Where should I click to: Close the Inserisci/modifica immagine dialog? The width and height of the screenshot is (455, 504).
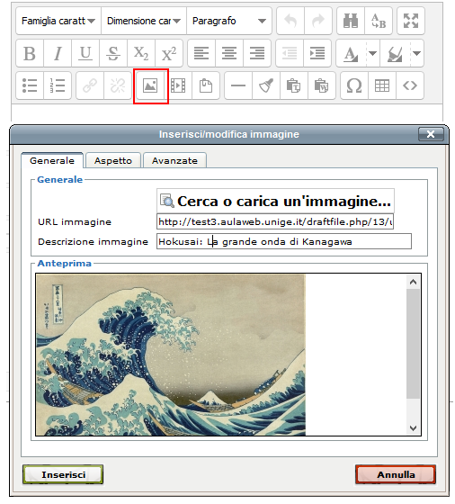431,134
